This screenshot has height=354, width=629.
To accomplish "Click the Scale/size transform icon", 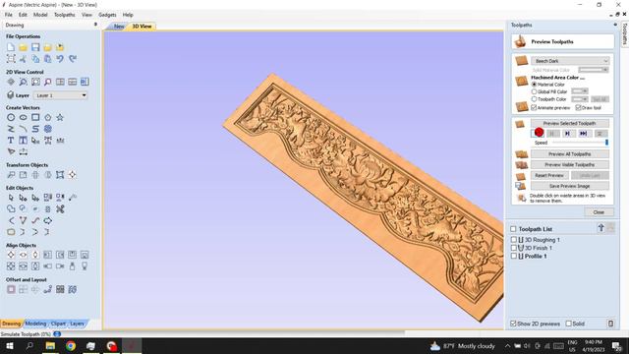I will [x=23, y=175].
